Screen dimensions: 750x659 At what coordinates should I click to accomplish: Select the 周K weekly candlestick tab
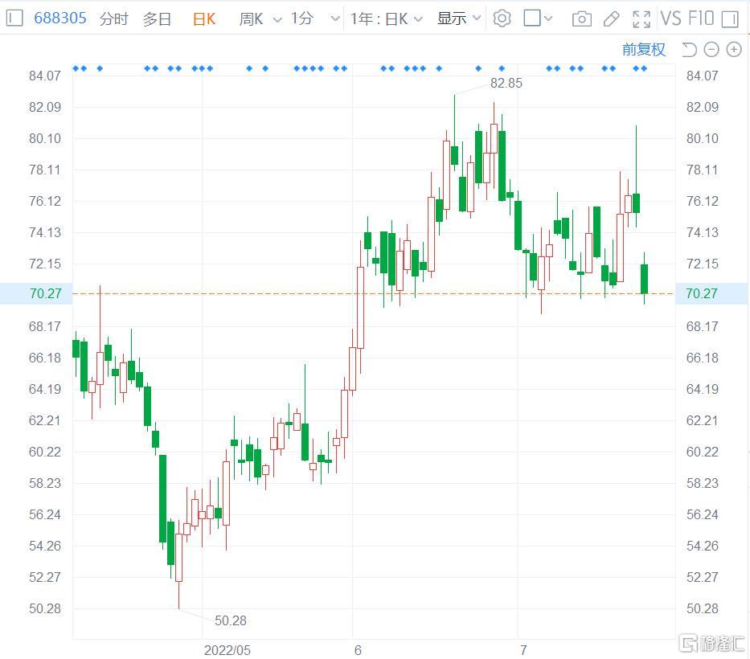click(x=251, y=18)
